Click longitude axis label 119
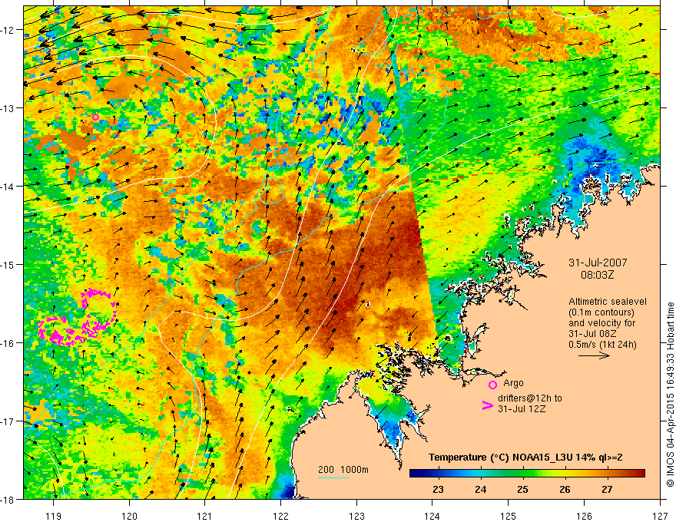 click(54, 516)
